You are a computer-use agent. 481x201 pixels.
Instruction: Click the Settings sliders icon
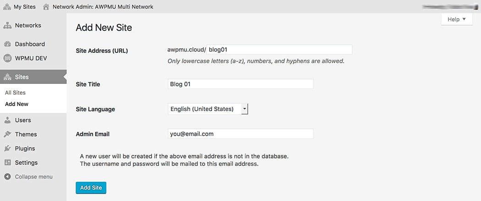[x=7, y=163]
